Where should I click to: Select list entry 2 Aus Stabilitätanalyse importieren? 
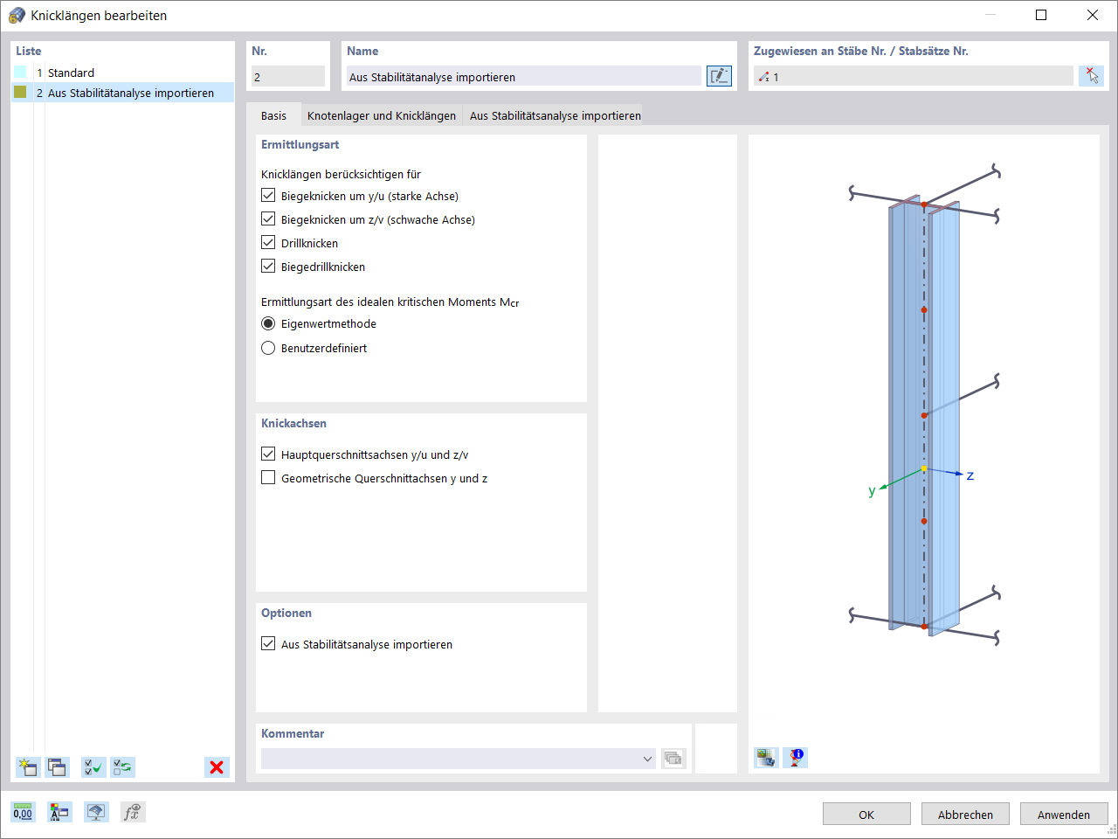pos(123,93)
